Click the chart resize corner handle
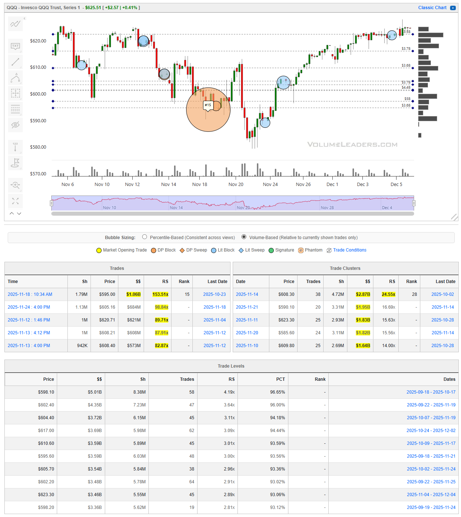 (x=454, y=217)
